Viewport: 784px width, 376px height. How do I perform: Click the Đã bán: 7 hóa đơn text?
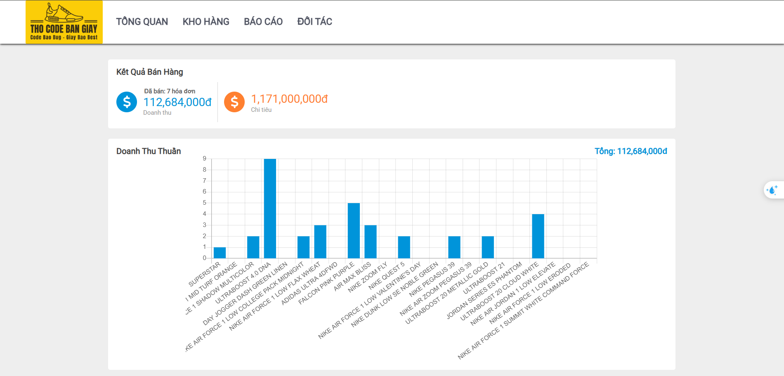[169, 91]
